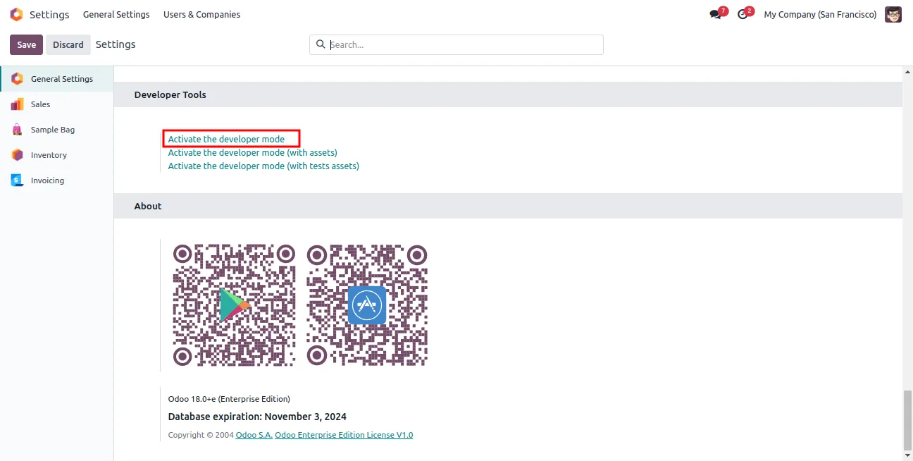Select the Sample Bag settings tab

click(x=57, y=130)
